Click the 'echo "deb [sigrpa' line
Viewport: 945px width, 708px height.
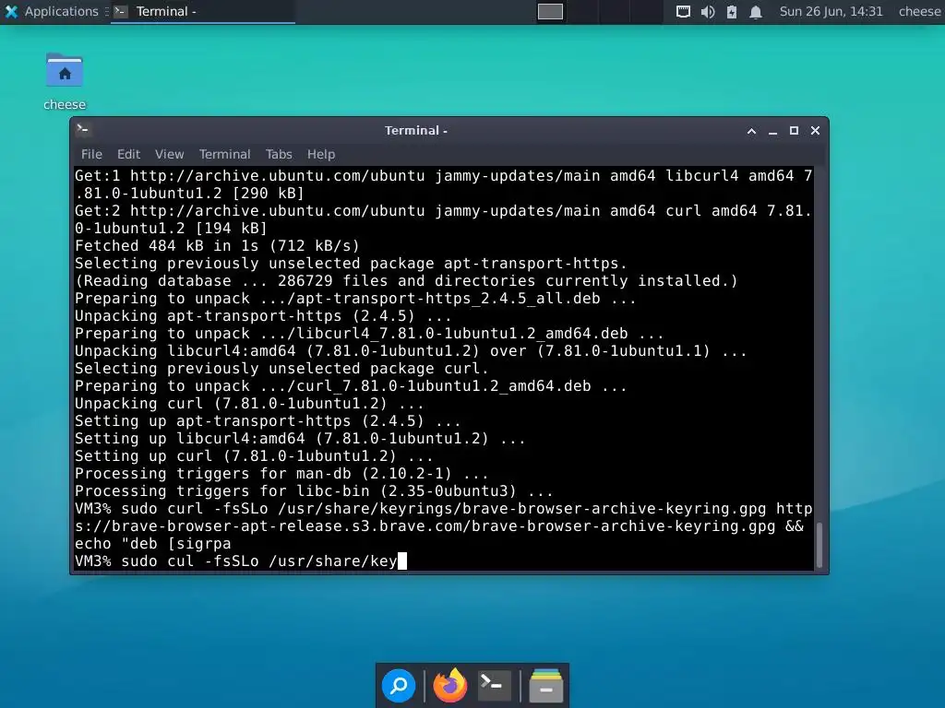[x=153, y=544]
